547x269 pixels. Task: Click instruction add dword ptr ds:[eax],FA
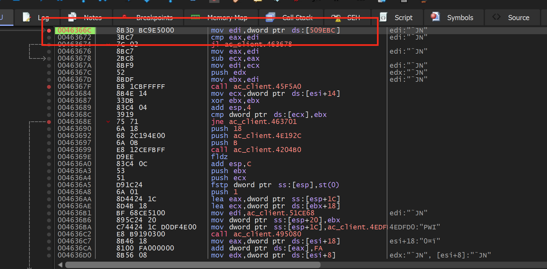coord(267,248)
